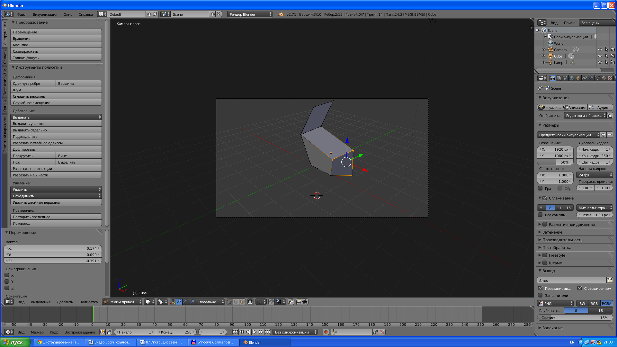Drag the Сжатие percentage slider
Viewport: 617px width, 347px height.
[x=576, y=317]
